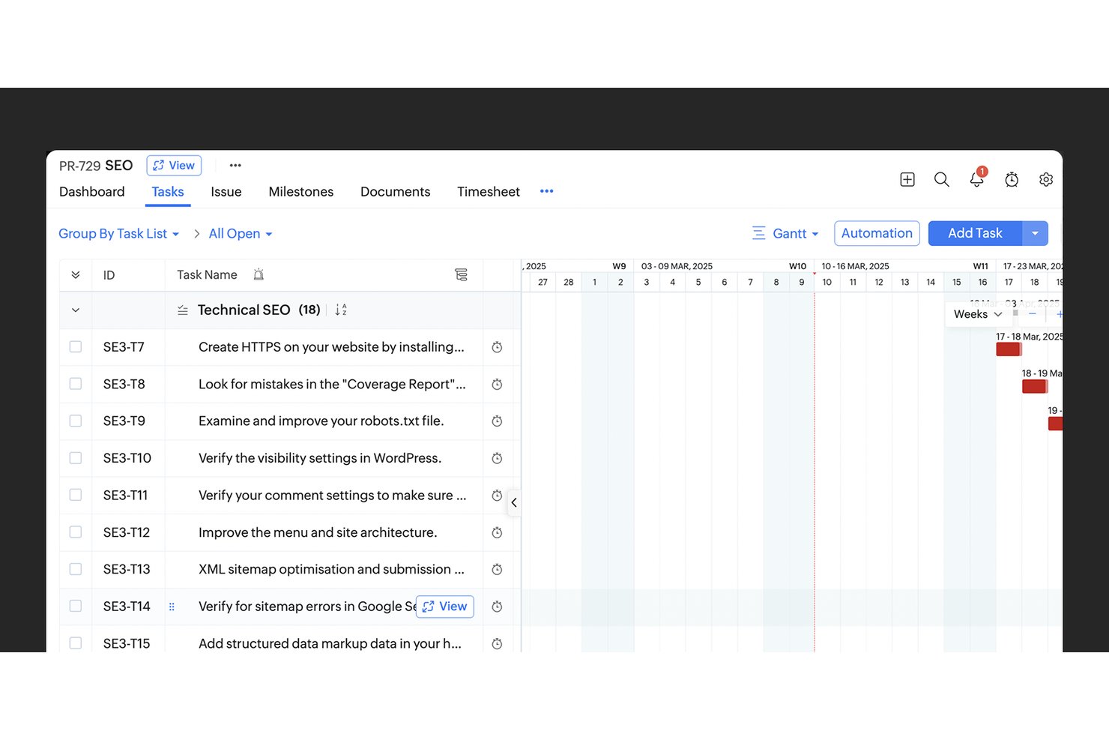Collapse the task panel with the arrow handle

point(514,502)
